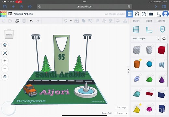Tap the Safari share icon

[21, 6]
